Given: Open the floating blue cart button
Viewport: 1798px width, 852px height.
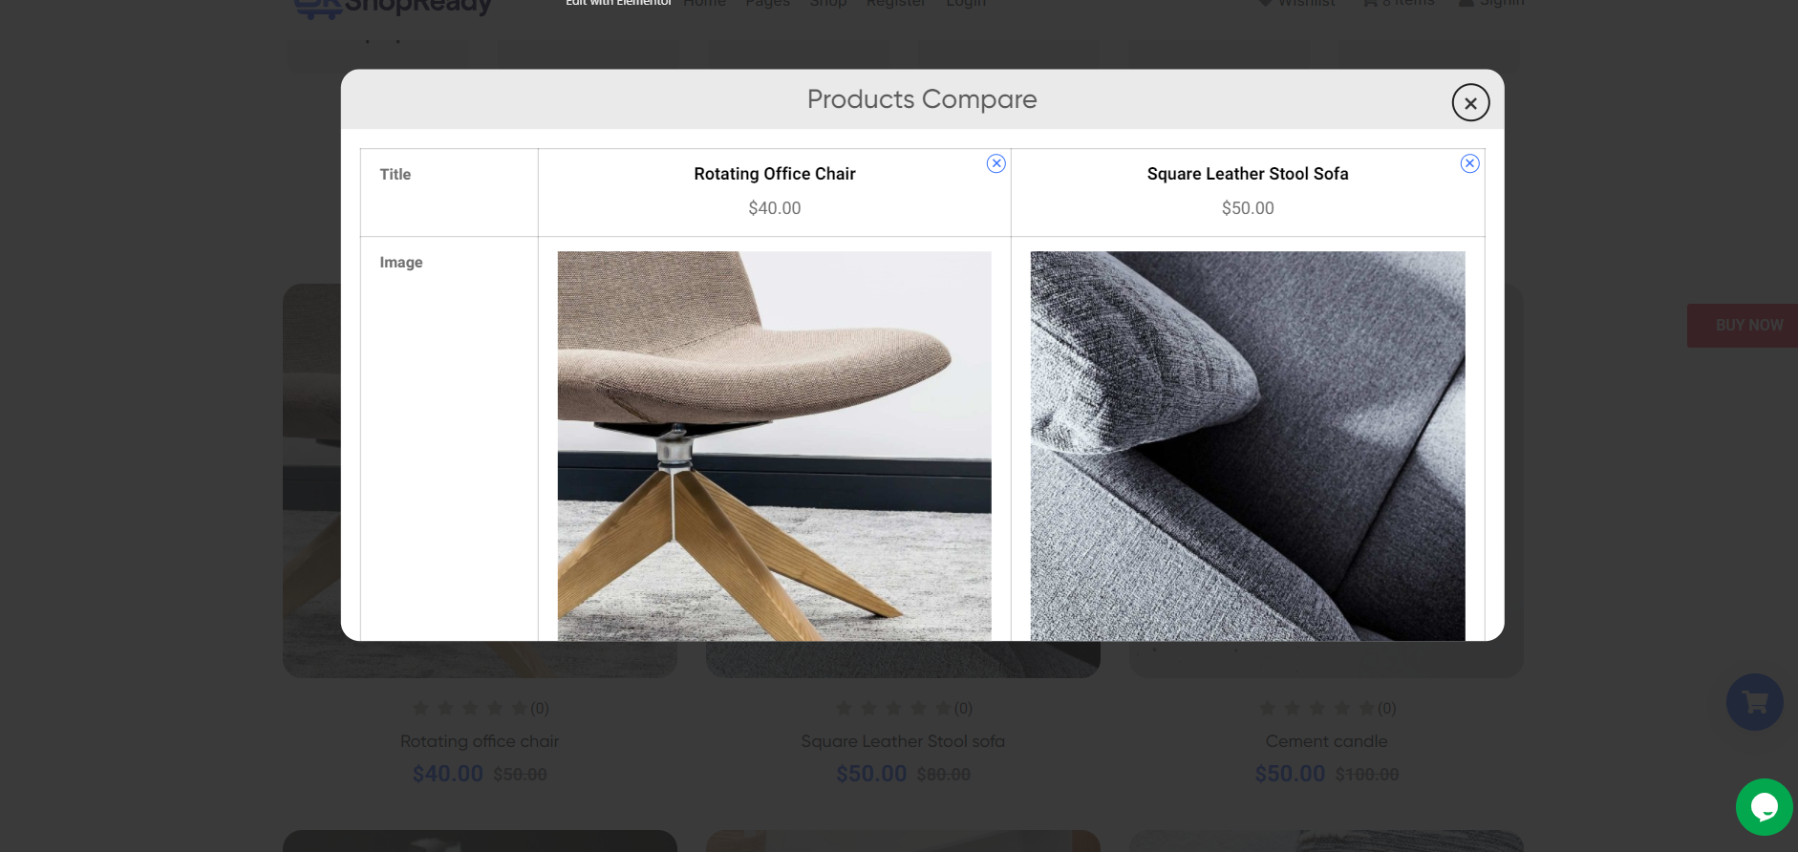Looking at the screenshot, I should coord(1754,702).
